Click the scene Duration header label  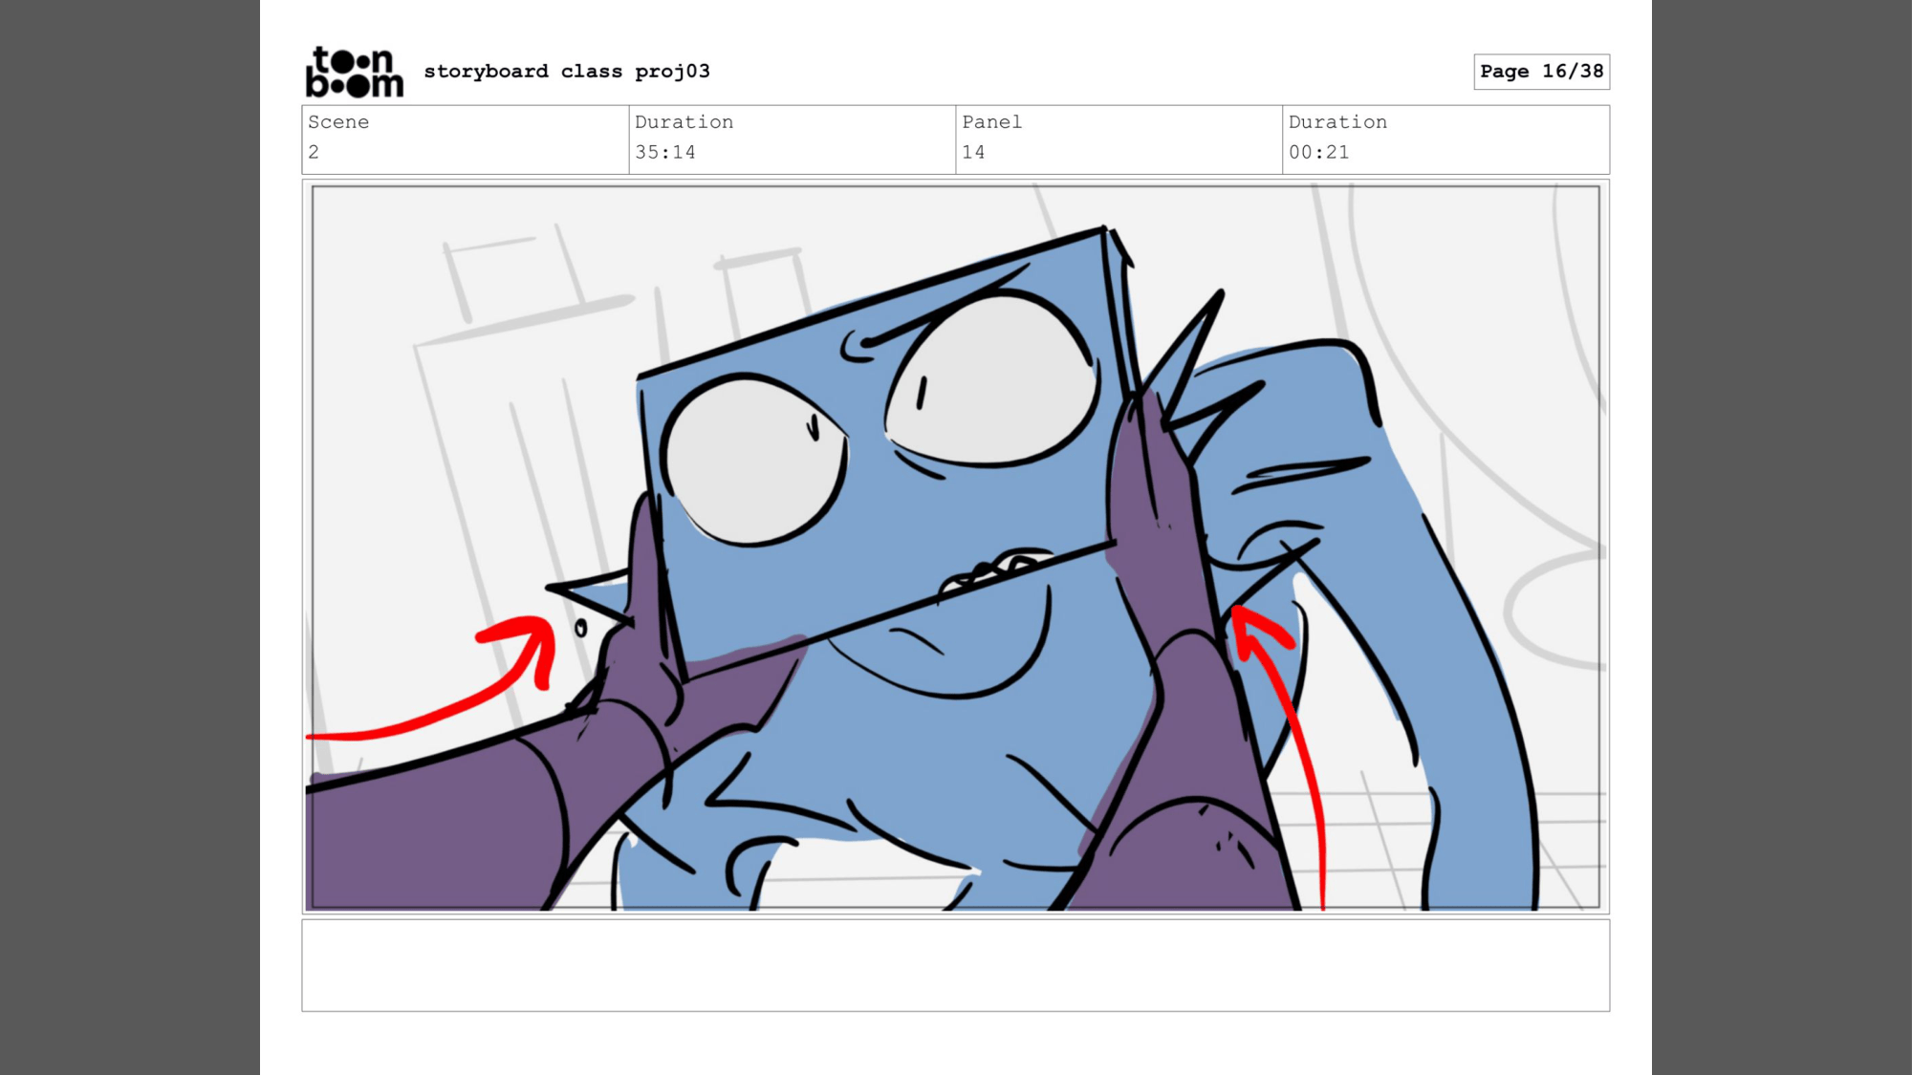coord(684,122)
